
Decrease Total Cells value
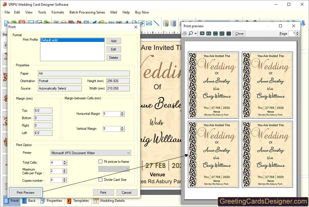[65, 164]
